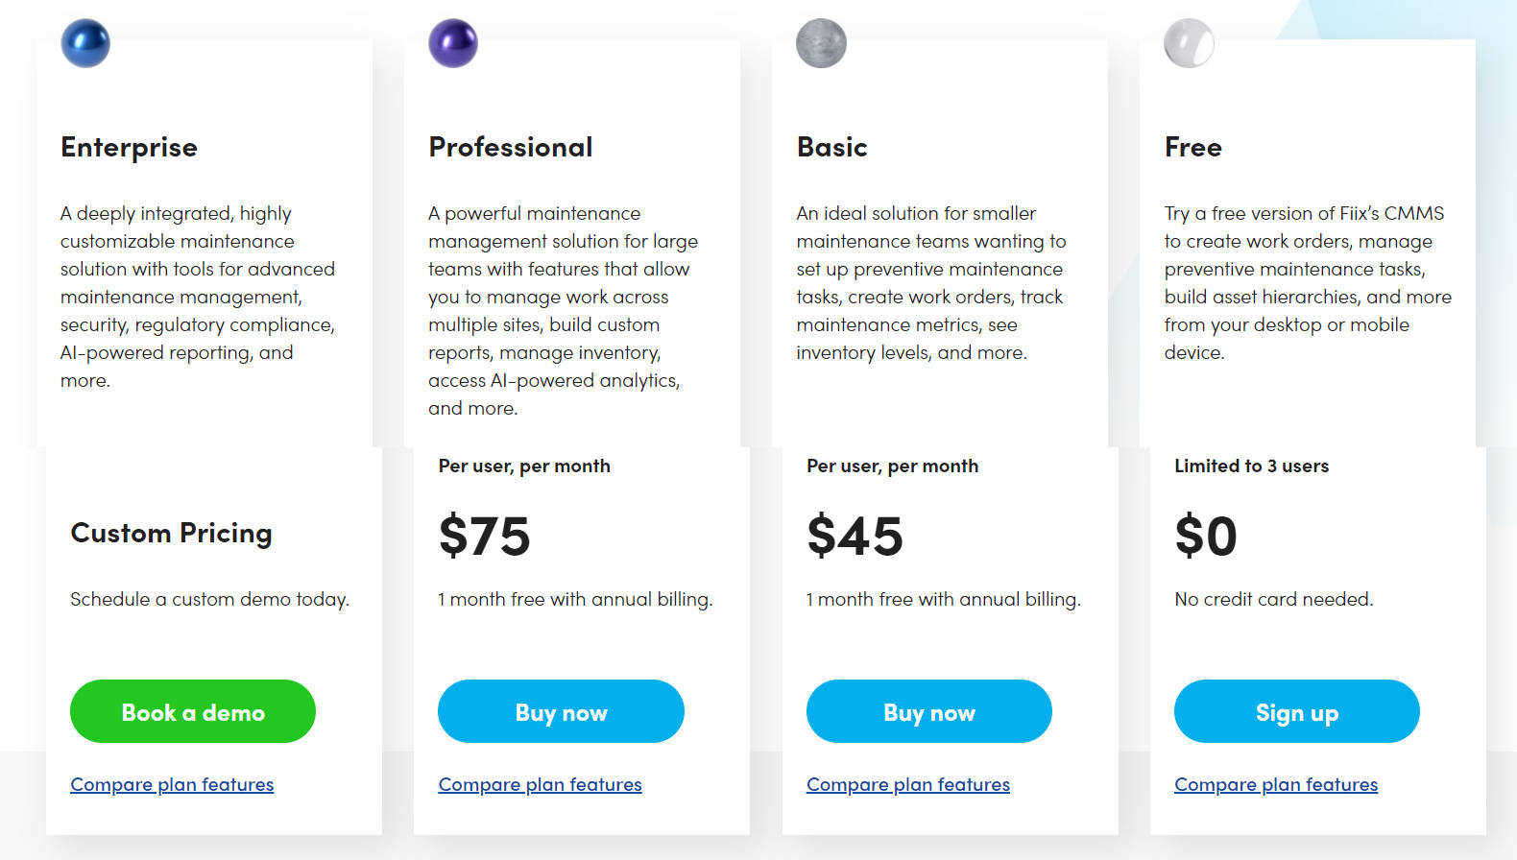
Task: Click the silver Basic sphere icon
Action: click(821, 43)
